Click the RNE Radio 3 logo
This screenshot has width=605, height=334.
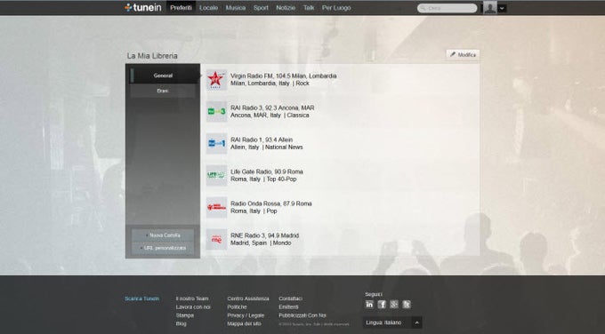point(216,239)
